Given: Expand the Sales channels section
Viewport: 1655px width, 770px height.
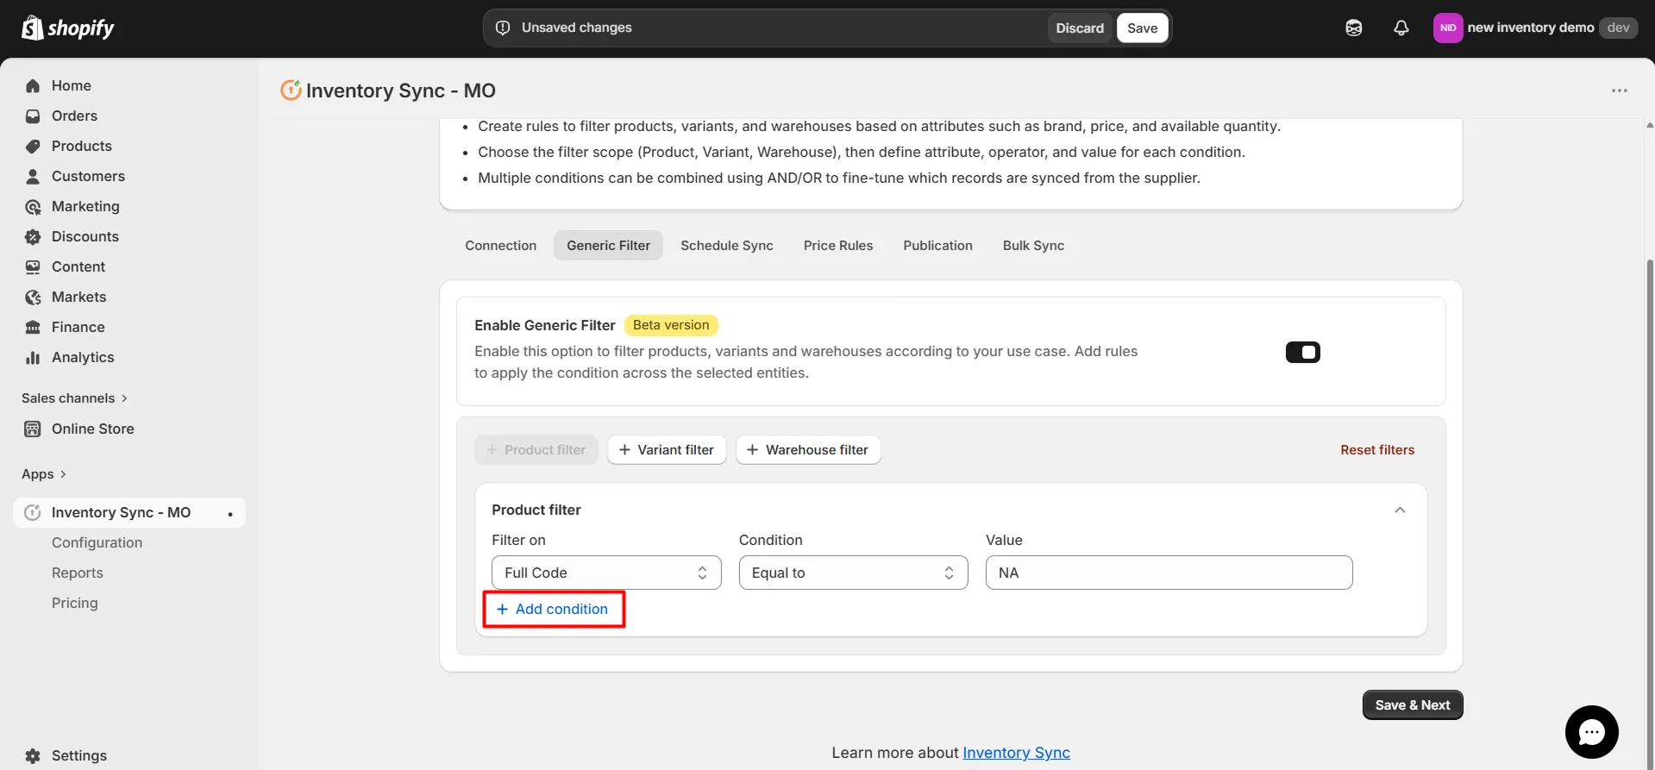Looking at the screenshot, I should click(x=75, y=398).
